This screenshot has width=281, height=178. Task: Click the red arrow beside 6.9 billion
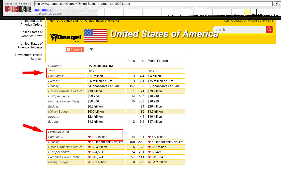[x=149, y=137]
